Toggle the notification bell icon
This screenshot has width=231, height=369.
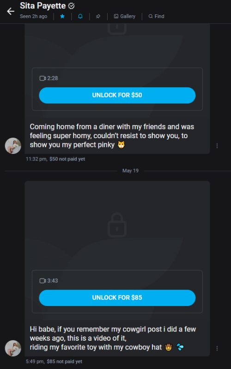point(80,16)
